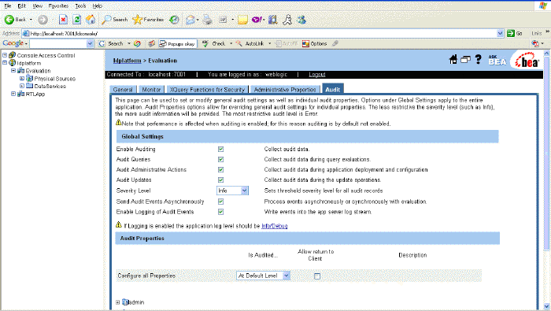The image size is (551, 311).
Task: Open the address bar dropdown arrow
Action: point(501,33)
